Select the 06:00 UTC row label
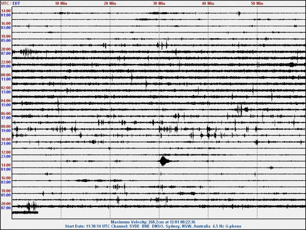 coord(6,114)
